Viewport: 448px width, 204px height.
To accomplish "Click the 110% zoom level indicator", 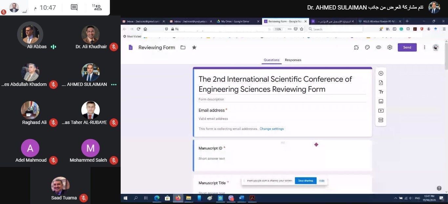I will (x=278, y=29).
